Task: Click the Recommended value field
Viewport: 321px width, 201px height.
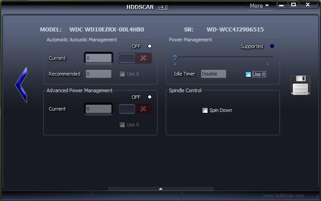Action: tap(98, 74)
